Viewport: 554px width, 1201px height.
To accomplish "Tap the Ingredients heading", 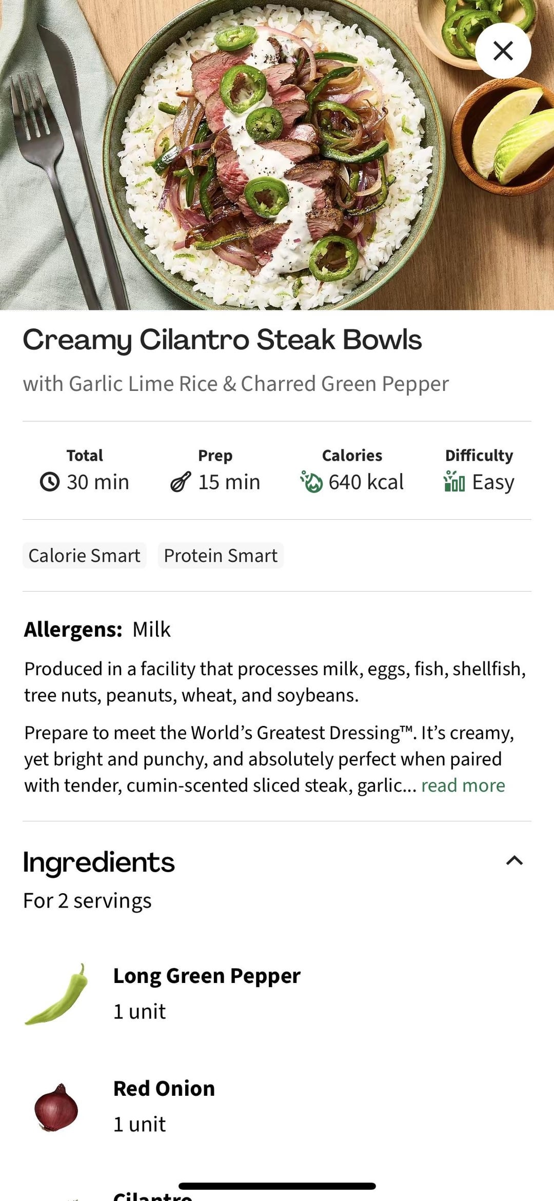I will [99, 862].
